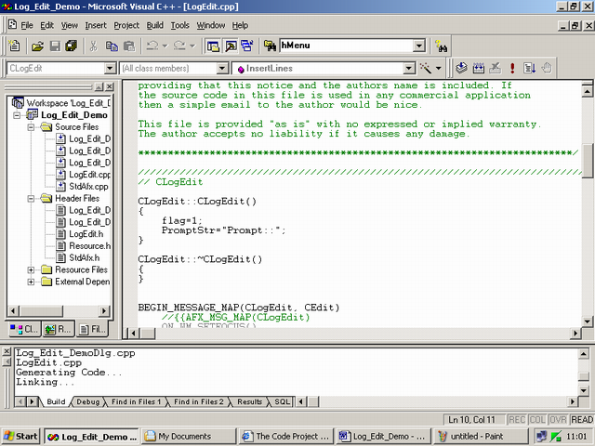Open the Undo history dropdown arrow
This screenshot has width=595, height=446.
[x=165, y=46]
